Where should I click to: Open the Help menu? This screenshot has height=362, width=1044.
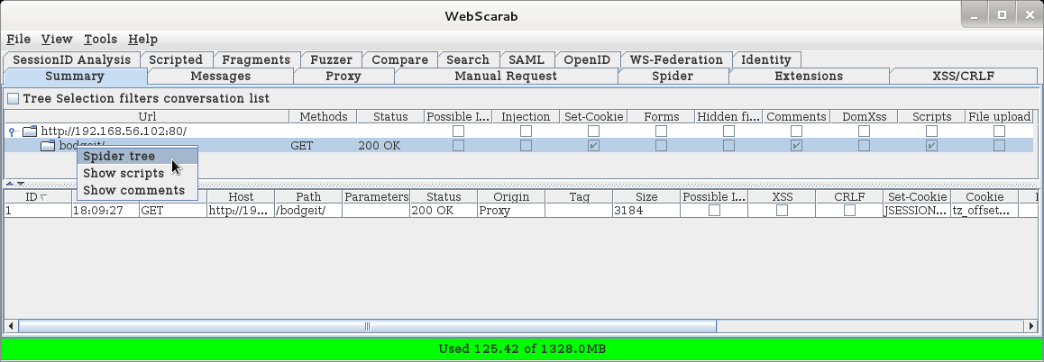(x=142, y=40)
